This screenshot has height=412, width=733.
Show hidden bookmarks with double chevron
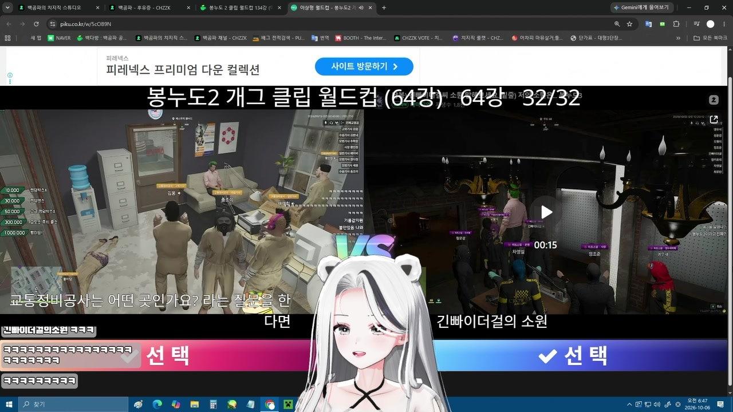679,38
